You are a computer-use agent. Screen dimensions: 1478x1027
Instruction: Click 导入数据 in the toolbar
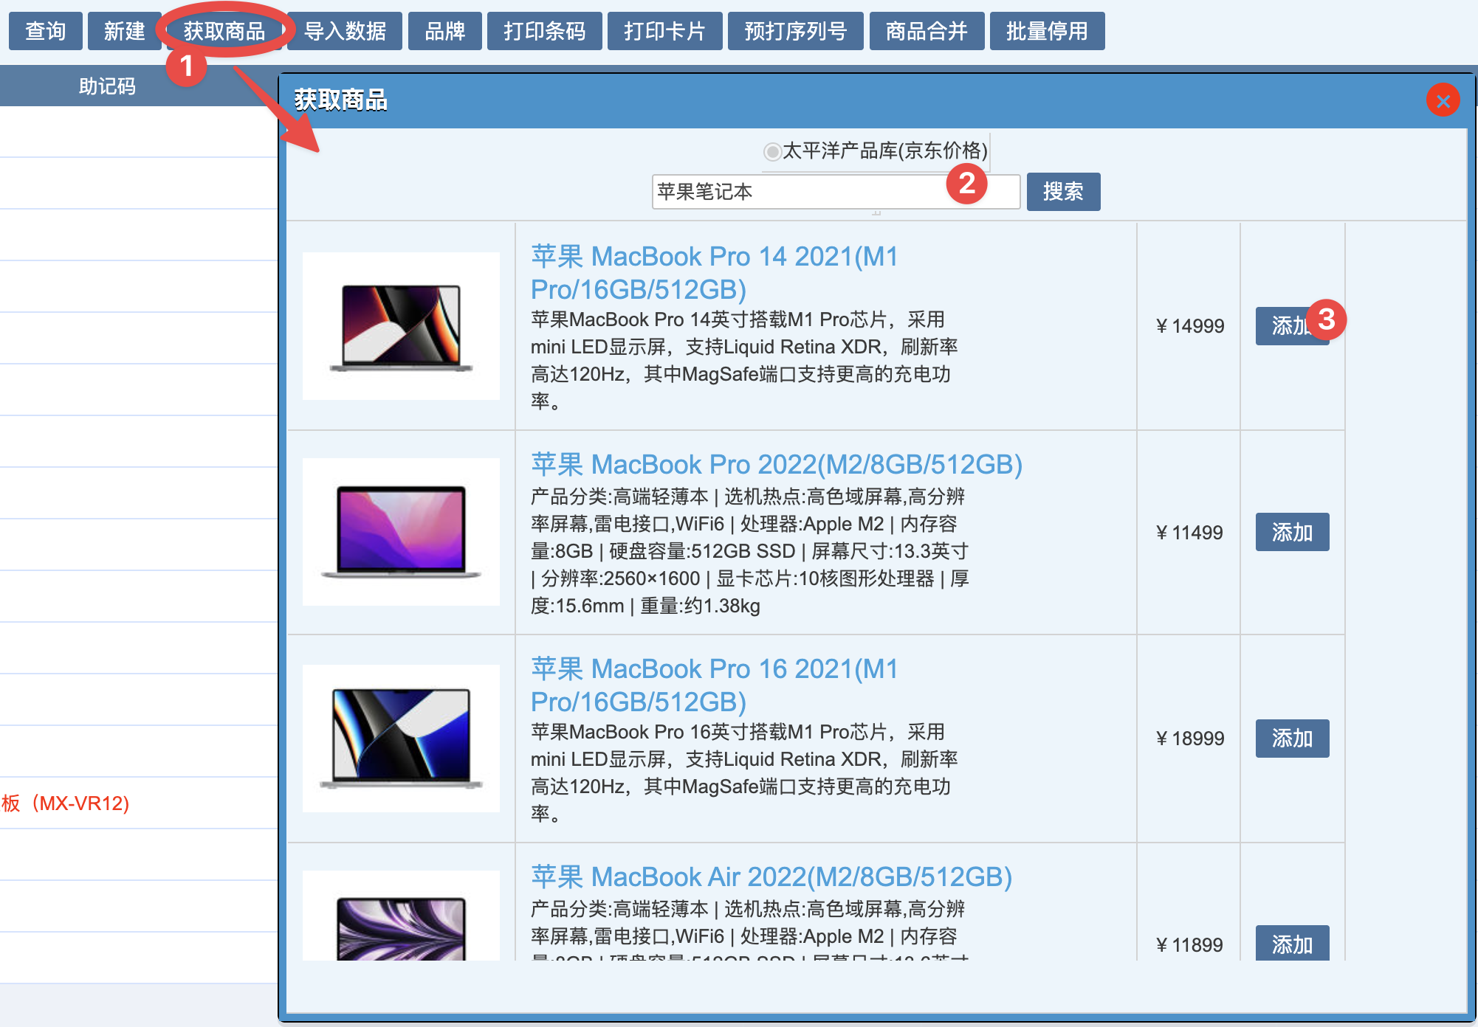345,31
